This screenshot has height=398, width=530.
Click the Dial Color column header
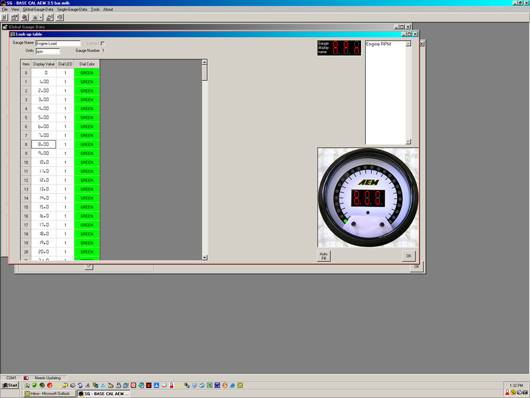pos(87,64)
